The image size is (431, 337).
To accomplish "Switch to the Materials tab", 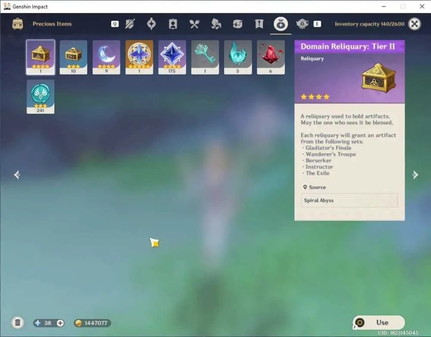I will point(216,24).
